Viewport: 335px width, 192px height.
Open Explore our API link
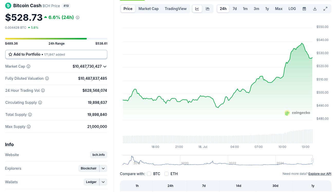pos(320,174)
